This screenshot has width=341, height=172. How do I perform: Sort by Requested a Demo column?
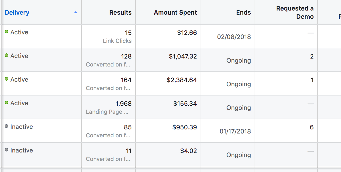pos(295,12)
